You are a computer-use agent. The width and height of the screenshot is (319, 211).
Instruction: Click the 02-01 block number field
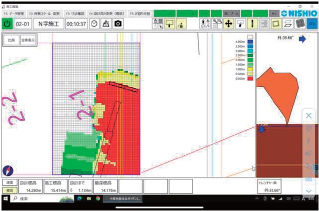pyautogui.click(x=23, y=24)
